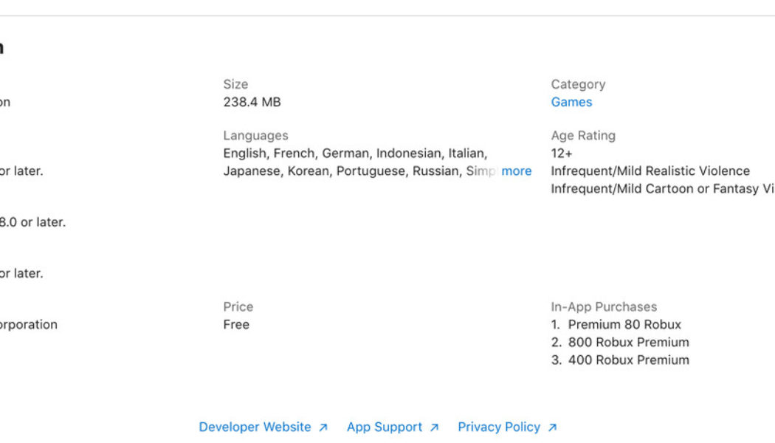This screenshot has width=775, height=443.
Task: Click the Languages heading
Action: 255,135
